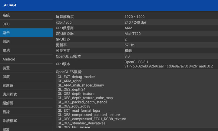This screenshot has width=218, height=131.
Task: Select 應用程式 in the sidebar
Action: point(26,94)
